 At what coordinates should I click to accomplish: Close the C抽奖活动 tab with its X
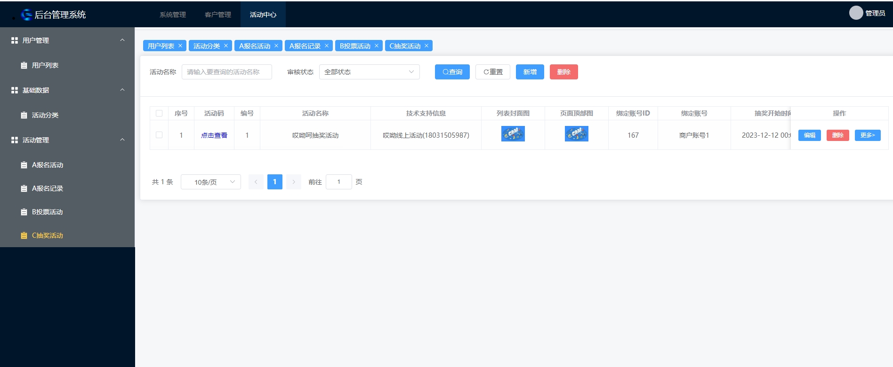(426, 46)
